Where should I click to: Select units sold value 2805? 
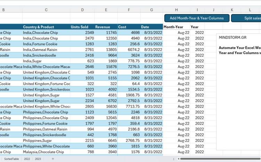point(82,106)
